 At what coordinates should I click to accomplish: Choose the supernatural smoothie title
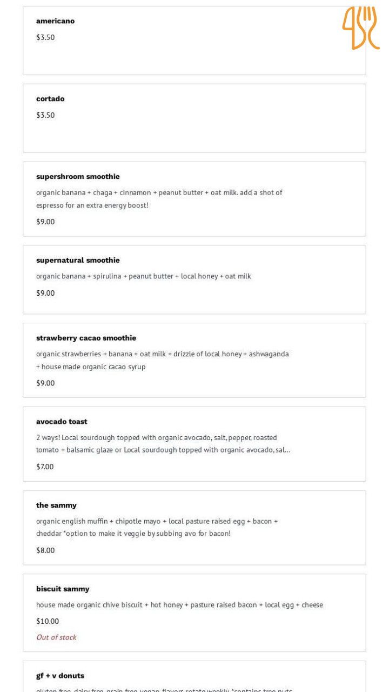78,261
